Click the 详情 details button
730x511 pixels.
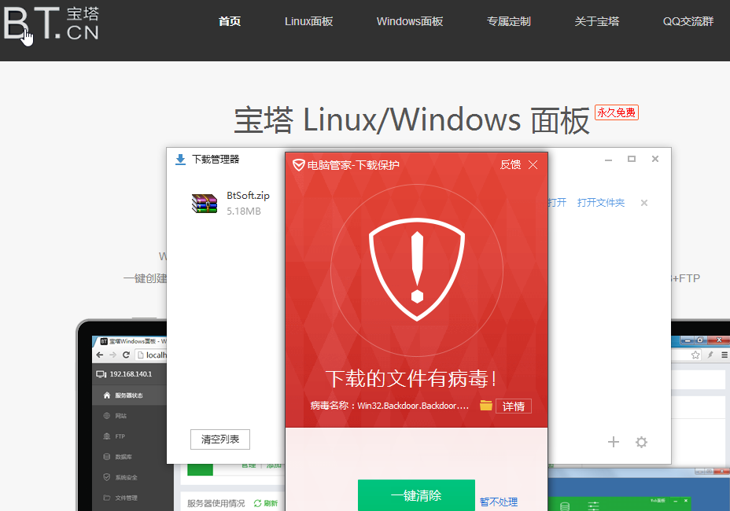pyautogui.click(x=514, y=406)
